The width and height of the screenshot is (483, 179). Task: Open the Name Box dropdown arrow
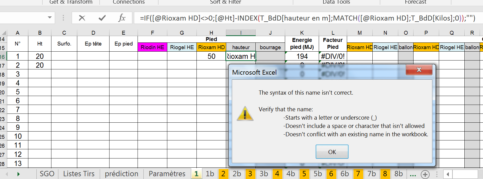(x=50, y=17)
